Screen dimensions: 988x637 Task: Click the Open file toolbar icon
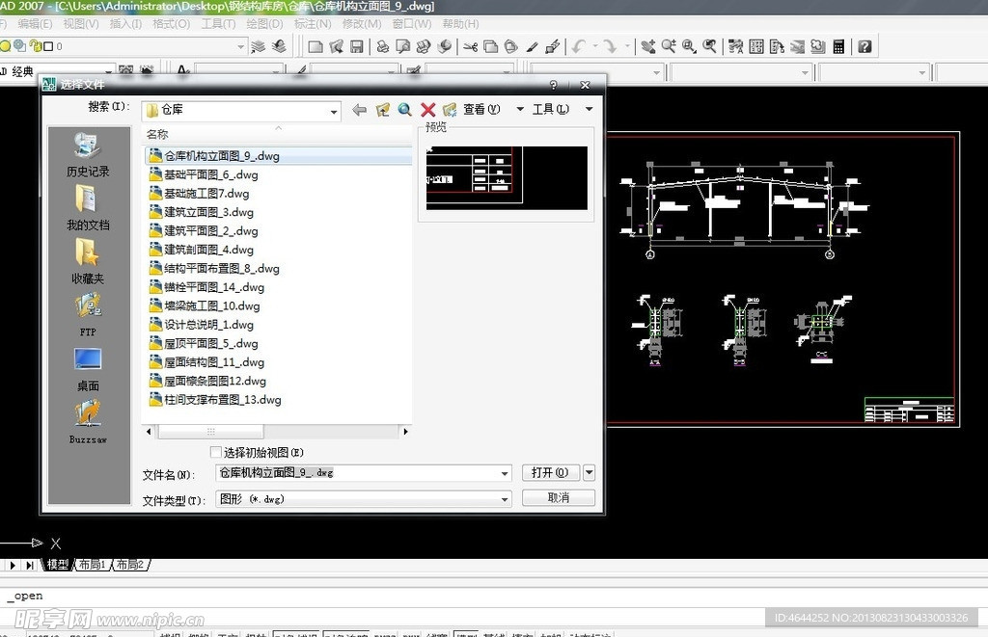[x=337, y=46]
